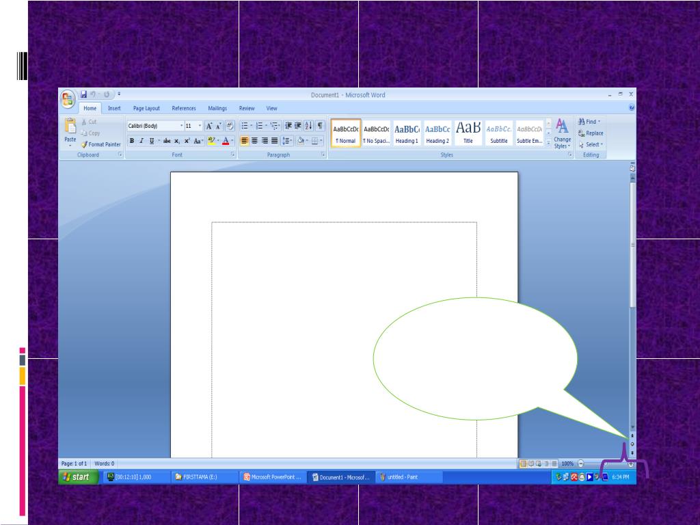Image resolution: width=700 pixels, height=525 pixels.
Task: Apply the Heading 1 style
Action: 407,133
